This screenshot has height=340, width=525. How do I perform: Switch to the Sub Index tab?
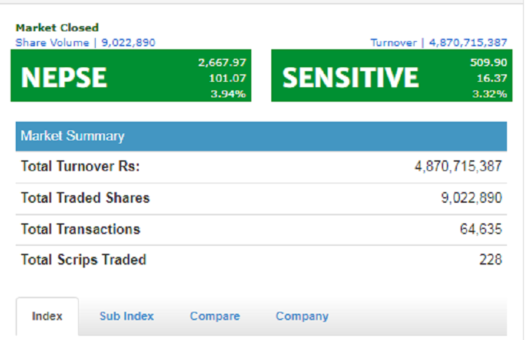[x=126, y=316]
